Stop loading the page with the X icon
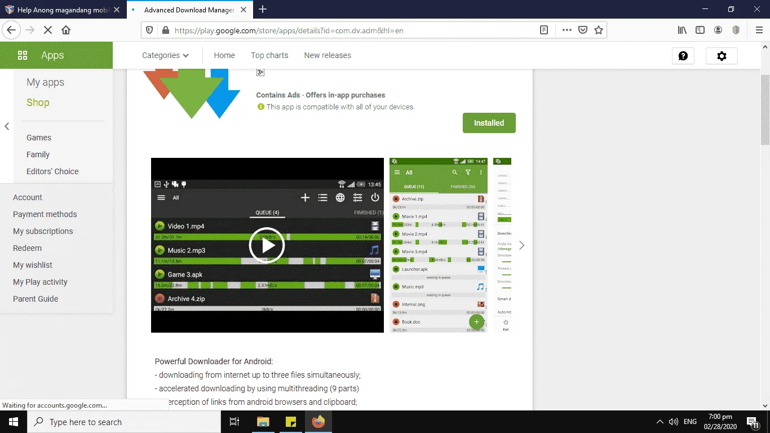Viewport: 770px width, 433px height. [48, 30]
